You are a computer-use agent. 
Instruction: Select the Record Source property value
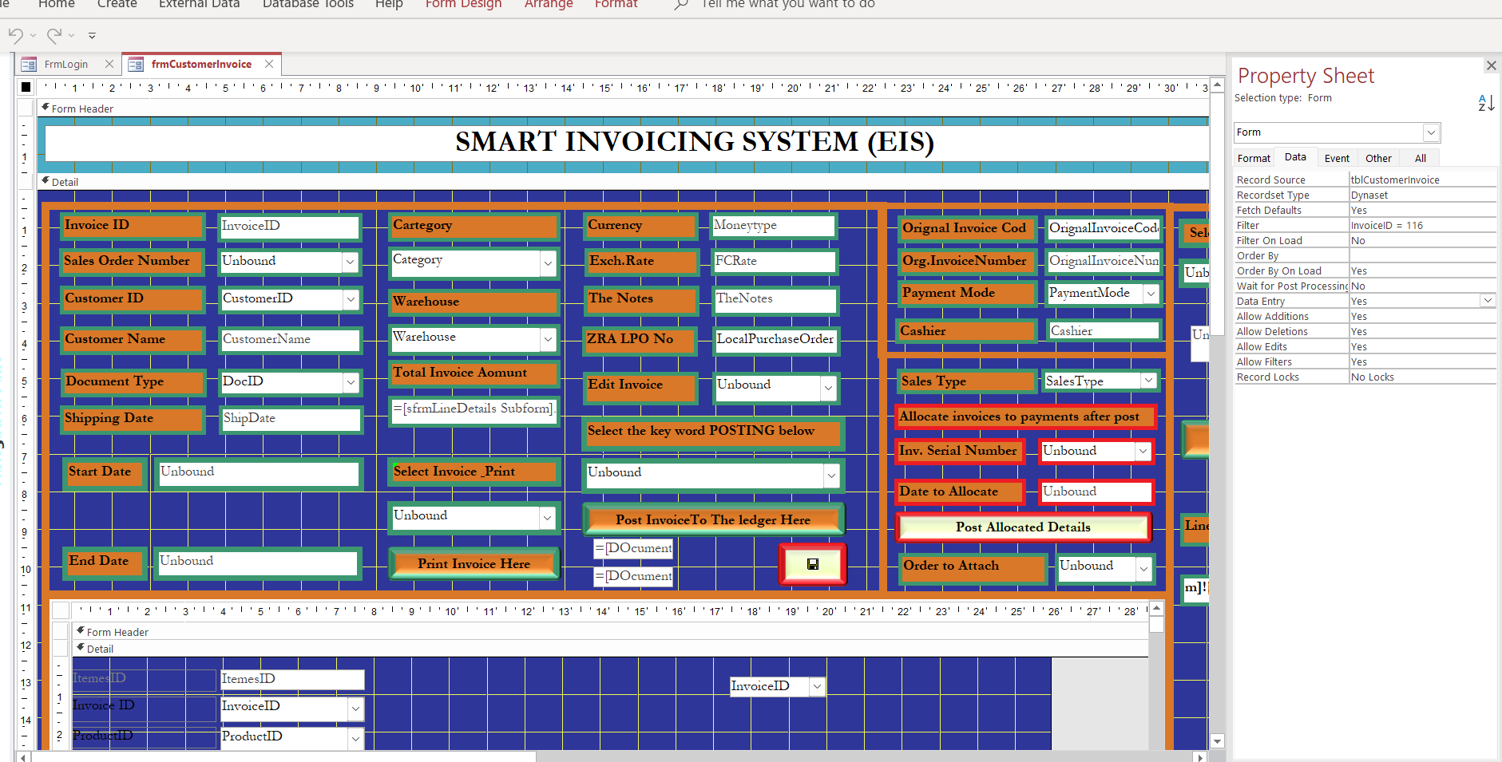tap(1422, 180)
